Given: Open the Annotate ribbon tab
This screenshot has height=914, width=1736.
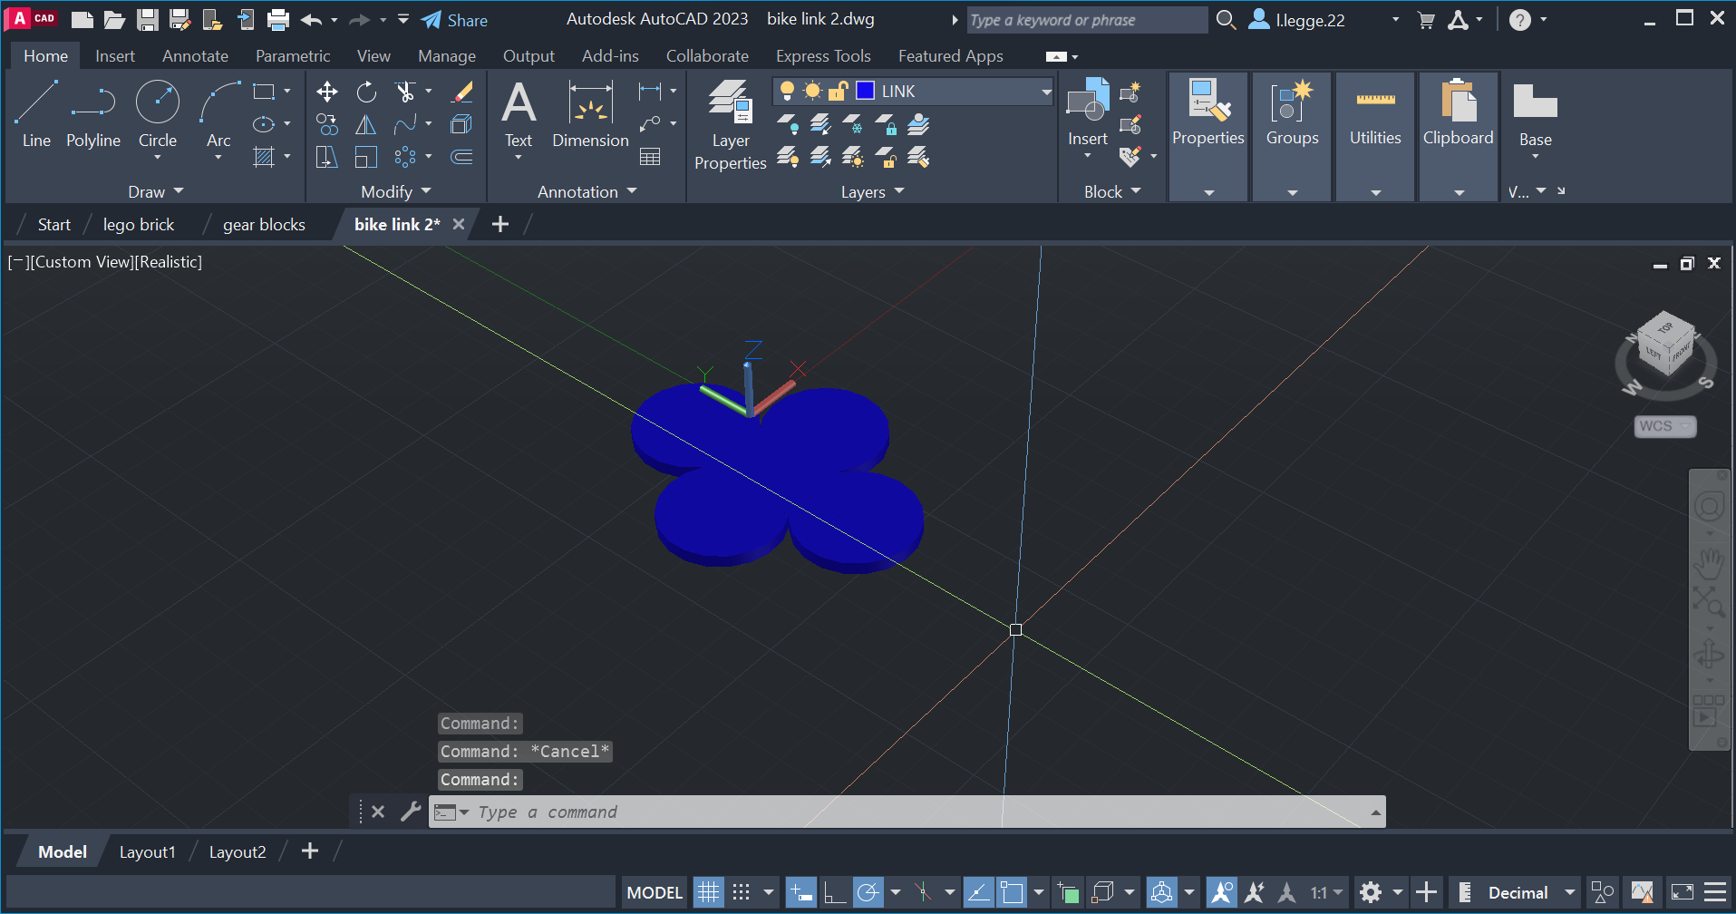Looking at the screenshot, I should coord(195,56).
